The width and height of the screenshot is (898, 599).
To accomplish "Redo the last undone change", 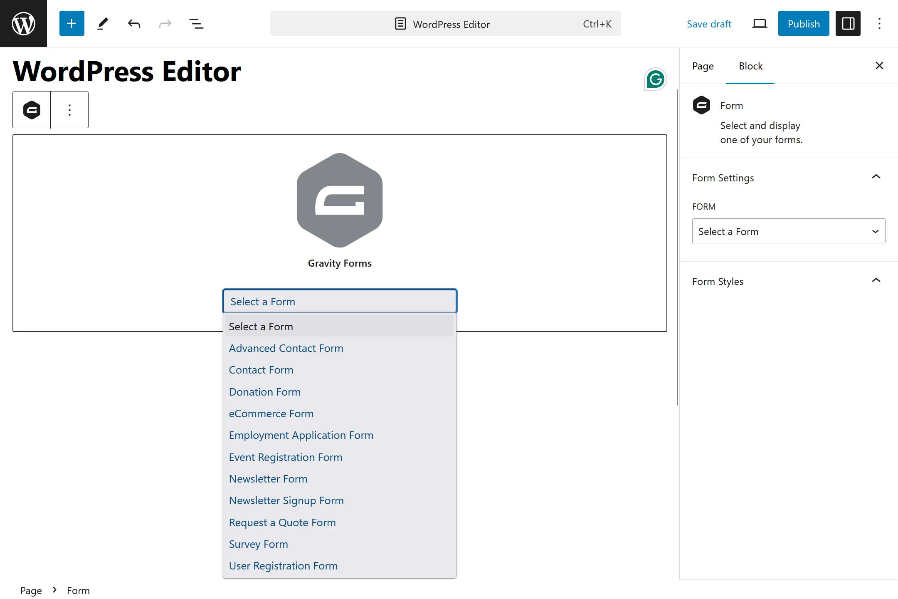I will tap(165, 23).
